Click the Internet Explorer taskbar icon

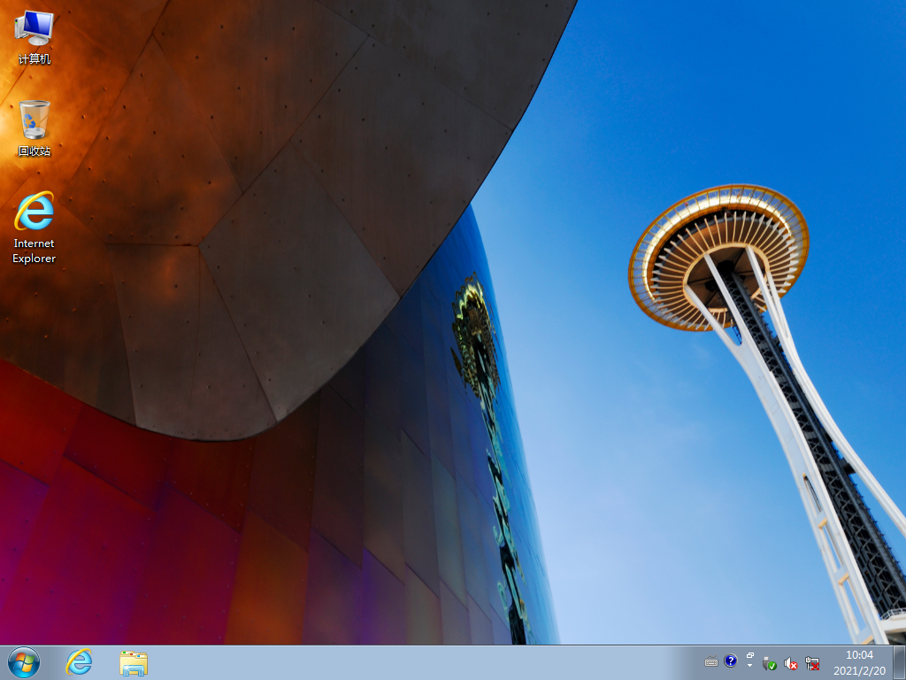click(x=79, y=663)
